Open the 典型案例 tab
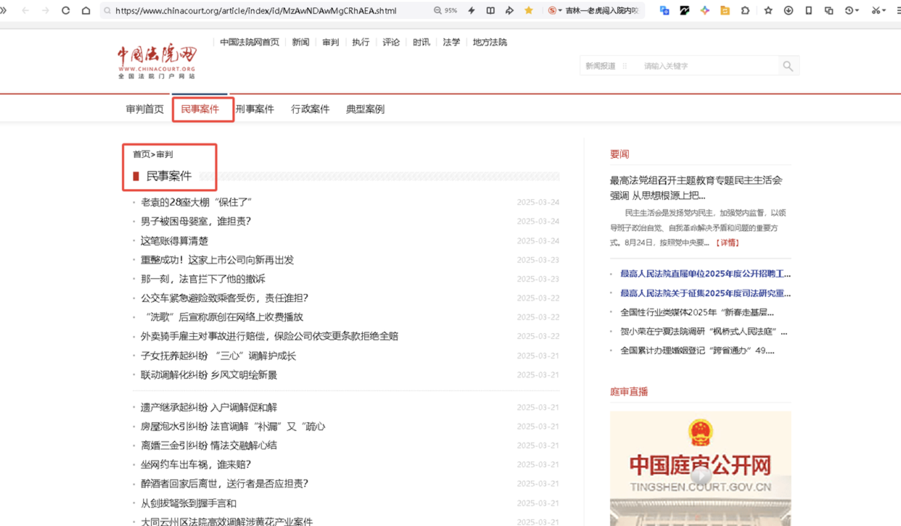 tap(365, 109)
